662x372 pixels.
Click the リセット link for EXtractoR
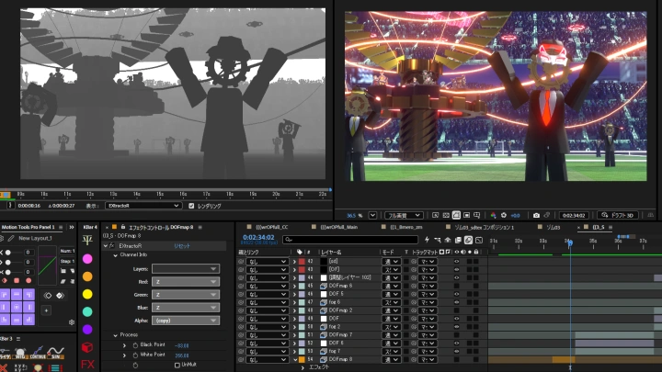click(182, 246)
